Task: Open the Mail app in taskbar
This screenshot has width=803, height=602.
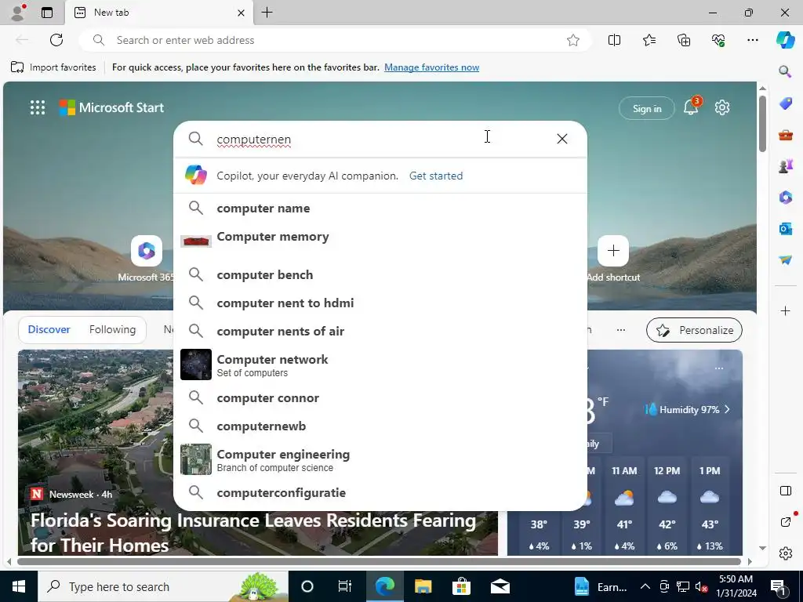Action: (500, 586)
